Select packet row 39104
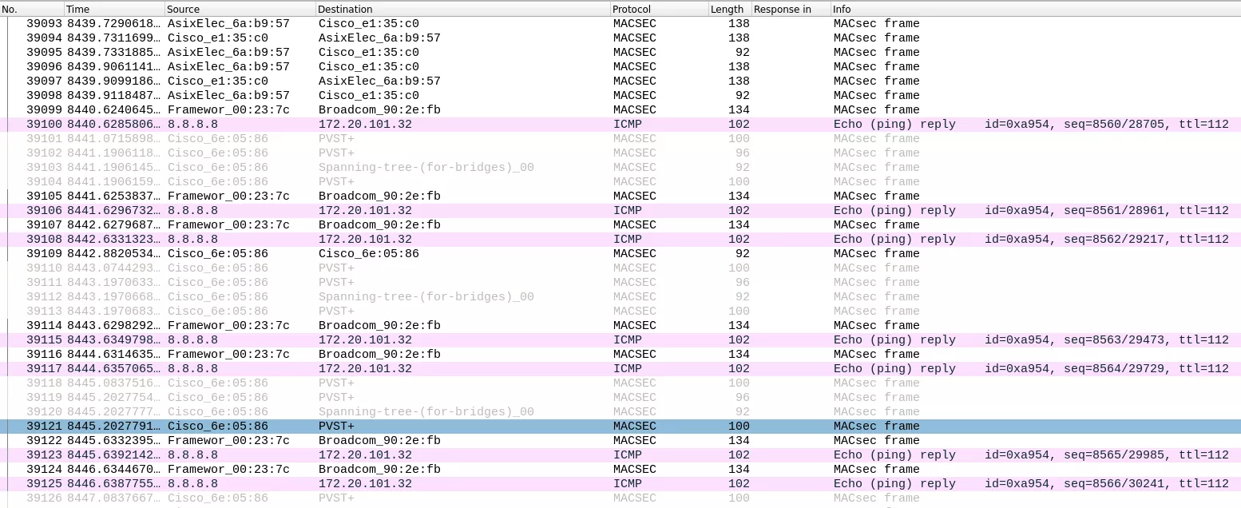Image resolution: width=1241 pixels, height=508 pixels. (620, 182)
